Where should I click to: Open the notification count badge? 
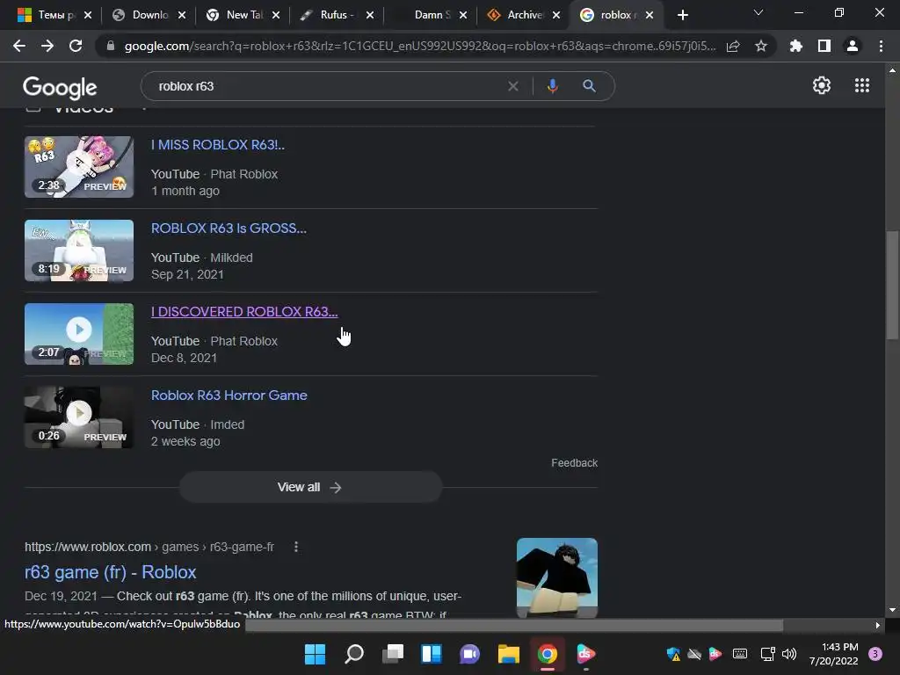click(x=875, y=654)
